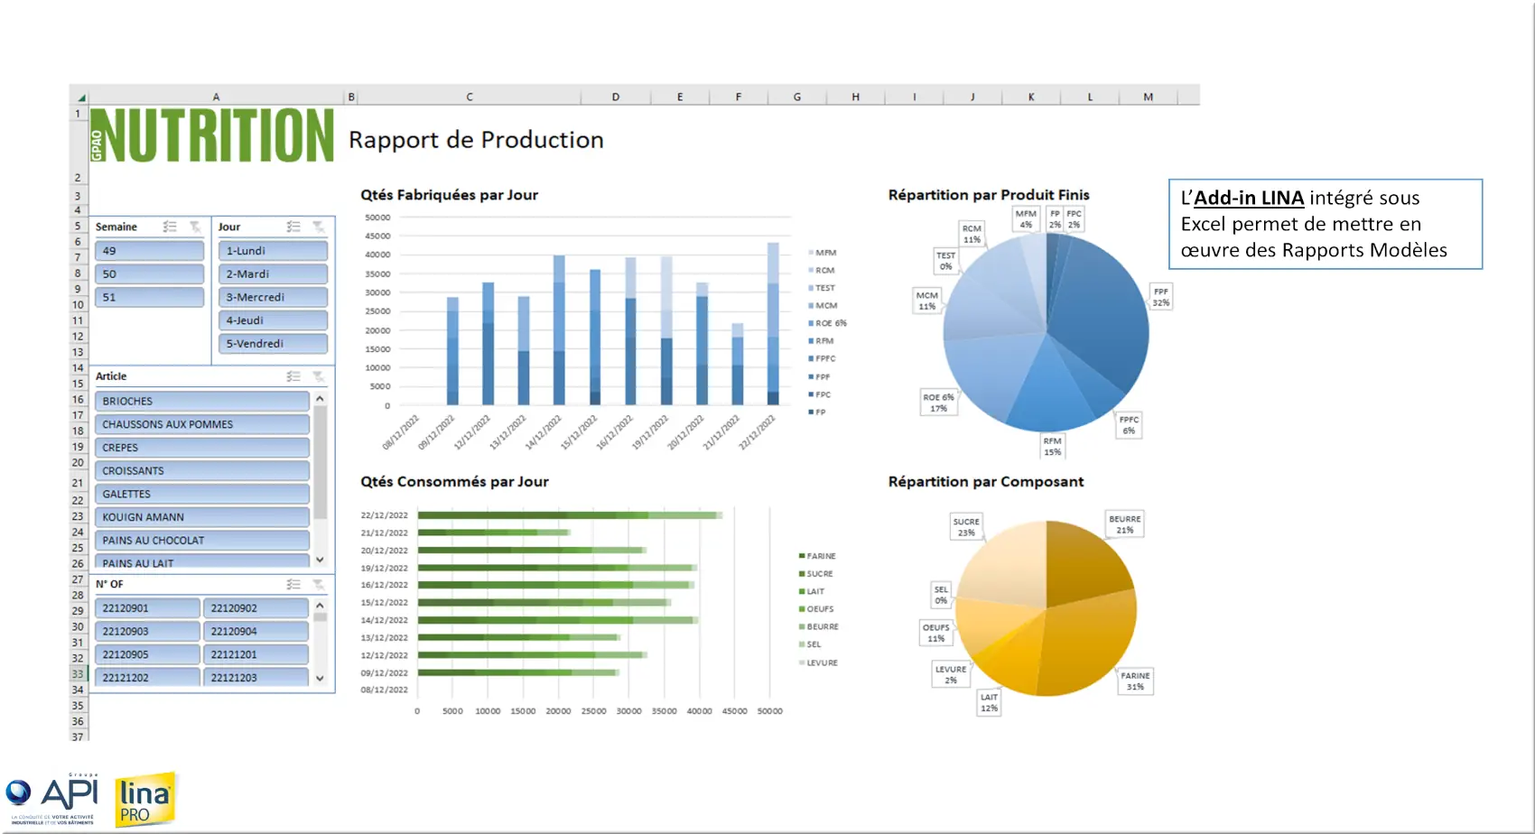The width and height of the screenshot is (1535, 834).
Task: Click FARINE legend entry
Action: pos(817,556)
